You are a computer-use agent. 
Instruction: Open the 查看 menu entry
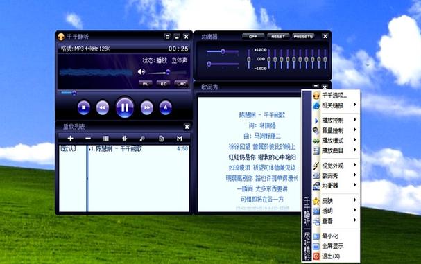335,221
